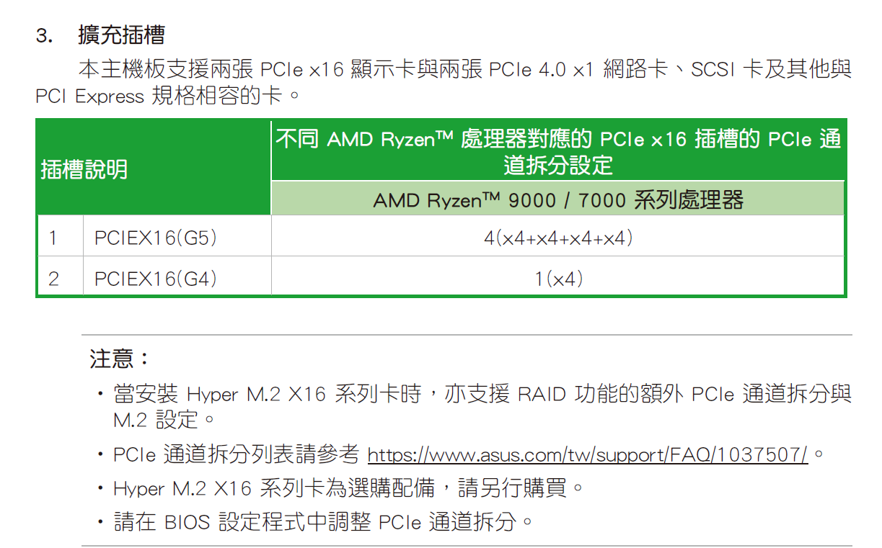Click the section number 3.
This screenshot has height=548, width=882.
pyautogui.click(x=44, y=35)
